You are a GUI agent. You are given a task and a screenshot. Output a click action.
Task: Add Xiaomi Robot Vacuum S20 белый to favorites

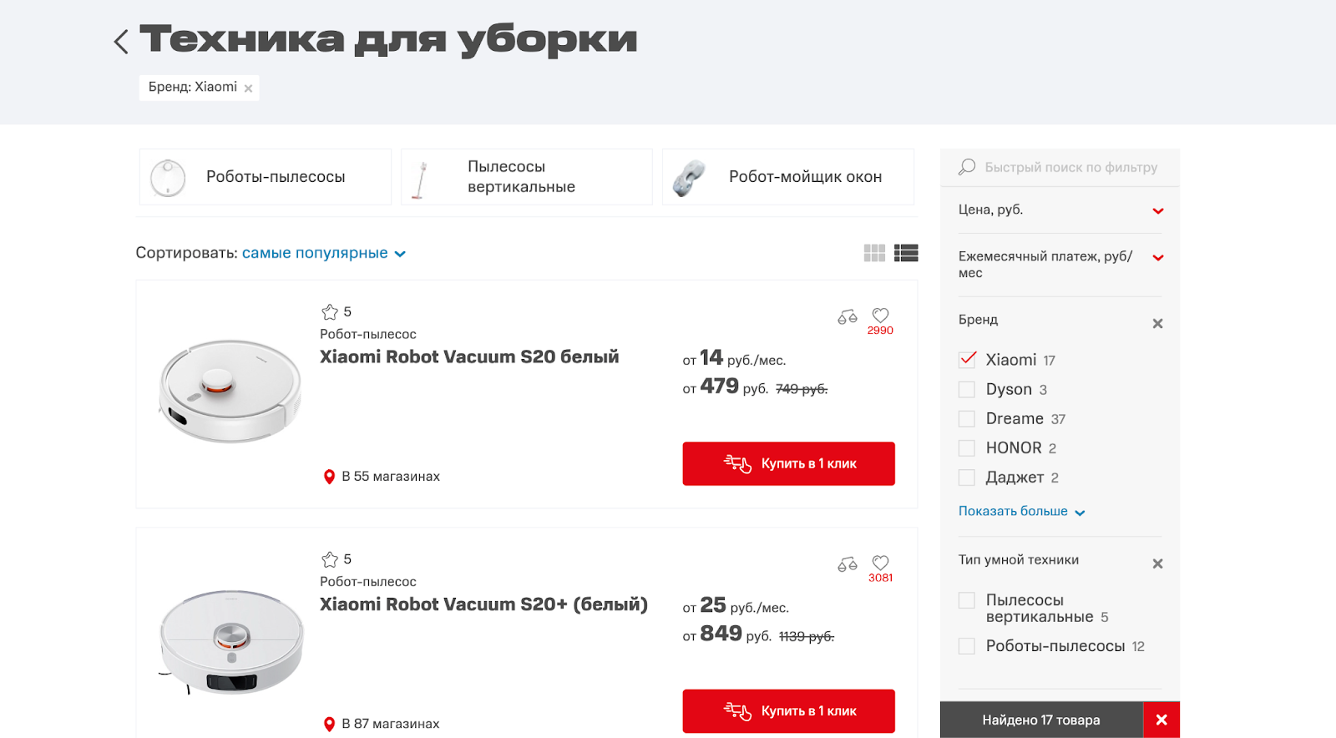(880, 316)
